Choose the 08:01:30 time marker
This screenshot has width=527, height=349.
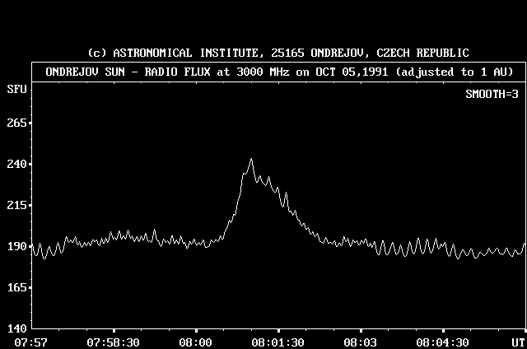279,342
